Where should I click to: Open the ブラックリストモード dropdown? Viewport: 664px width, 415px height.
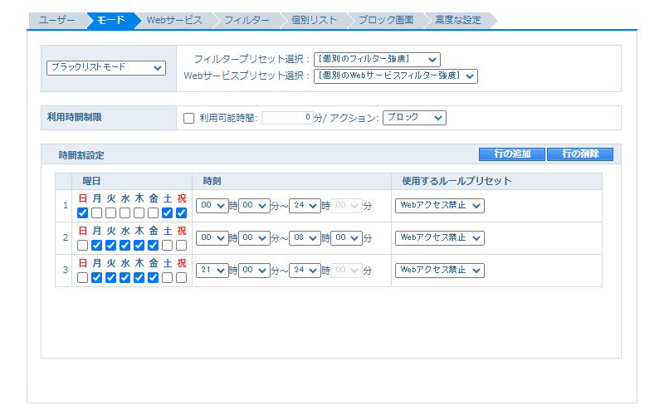click(106, 68)
